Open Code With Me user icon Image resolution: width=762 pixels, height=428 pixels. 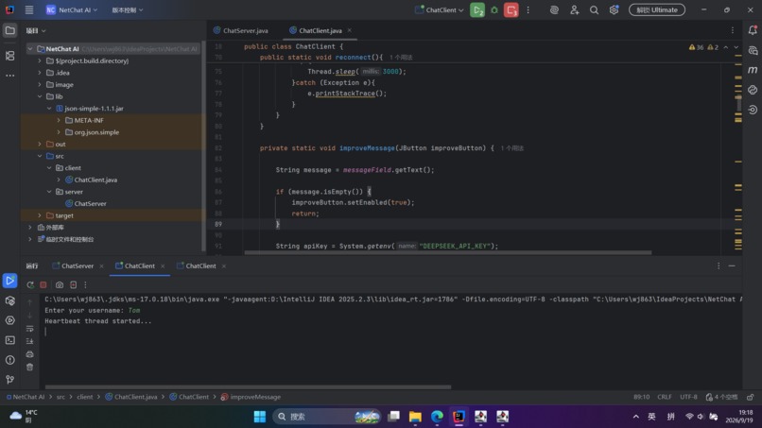575,9
